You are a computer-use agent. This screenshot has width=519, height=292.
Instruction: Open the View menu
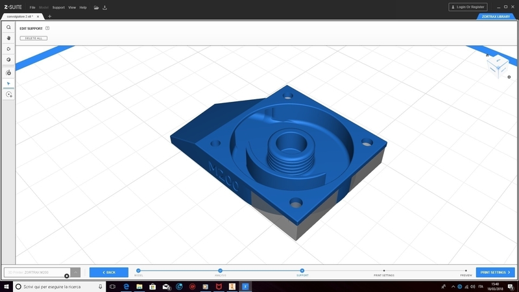tap(72, 7)
